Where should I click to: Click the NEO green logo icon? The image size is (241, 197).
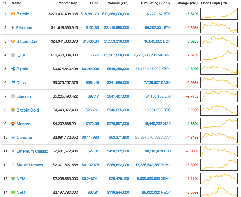pyautogui.click(x=13, y=192)
